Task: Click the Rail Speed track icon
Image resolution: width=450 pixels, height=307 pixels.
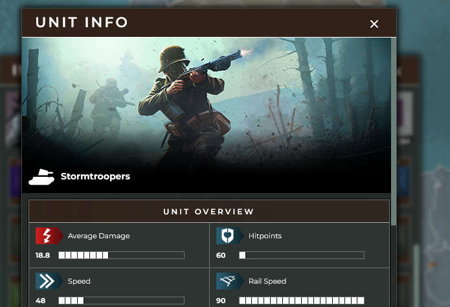Action: [x=230, y=281]
